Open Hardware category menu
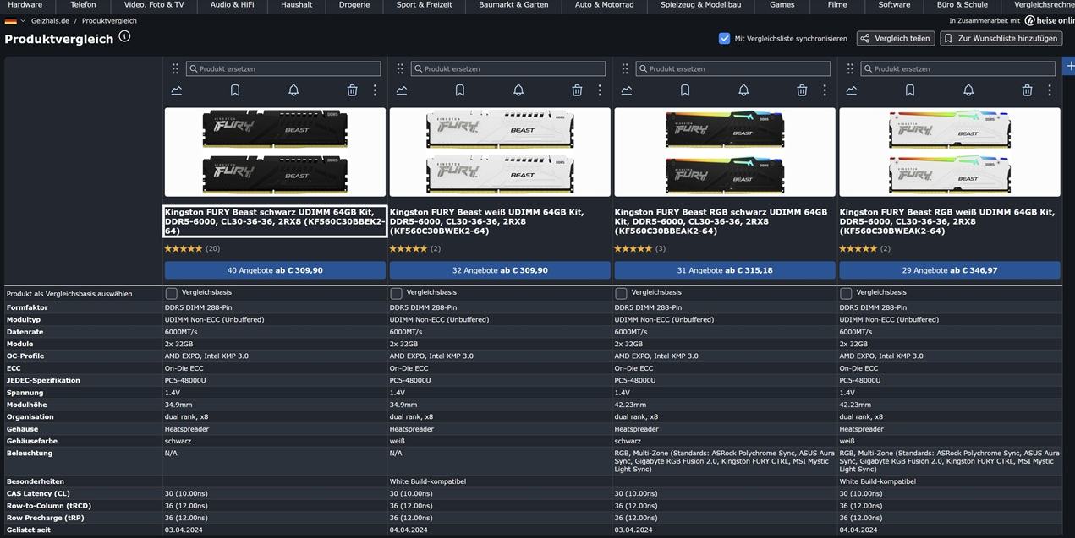 coord(25,5)
